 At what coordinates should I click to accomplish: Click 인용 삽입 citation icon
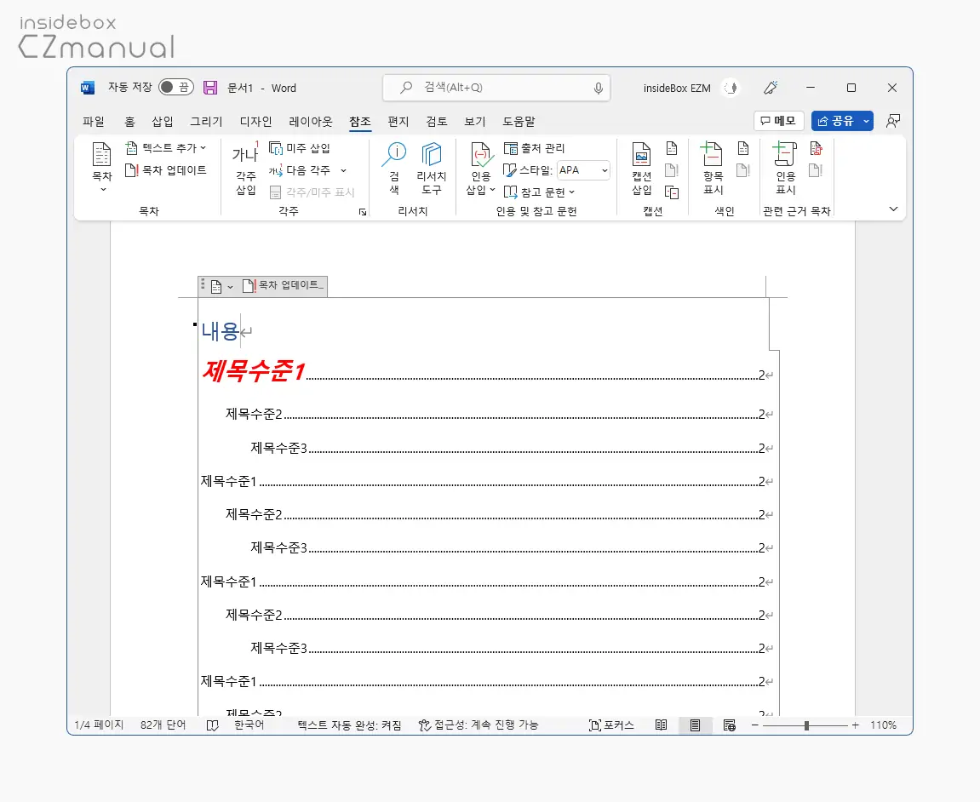point(481,154)
